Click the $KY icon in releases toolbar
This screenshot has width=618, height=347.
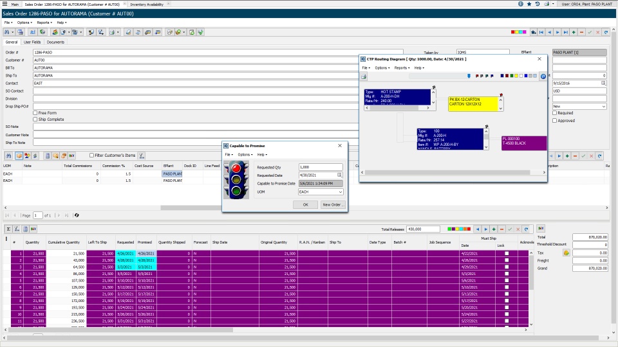tap(33, 229)
